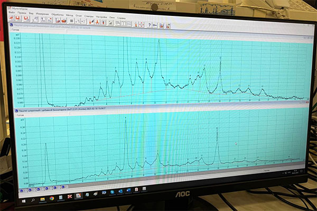Click the cascade windows toolbar icon
This screenshot has width=317, height=211.
click(x=117, y=23)
